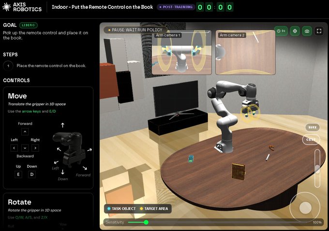Click the Sensitivity slider green knob
The width and height of the screenshot is (329, 231).
click(146, 222)
